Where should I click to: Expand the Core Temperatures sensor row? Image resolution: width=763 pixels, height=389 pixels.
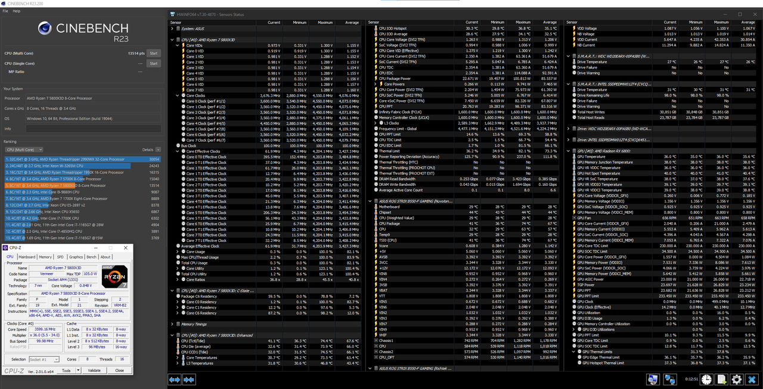point(178,357)
